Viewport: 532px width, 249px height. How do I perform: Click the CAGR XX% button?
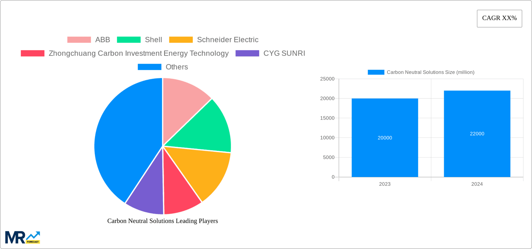click(x=499, y=18)
